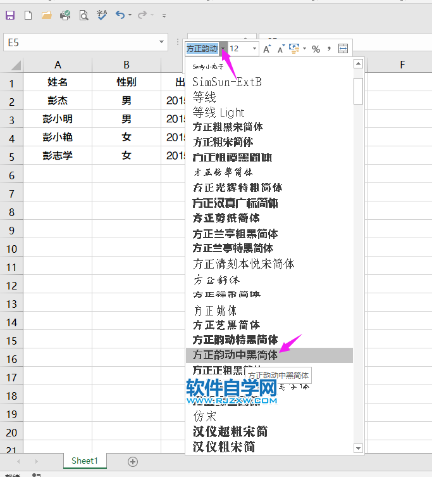Click cell containing 性别
The width and height of the screenshot is (432, 477).
click(127, 82)
